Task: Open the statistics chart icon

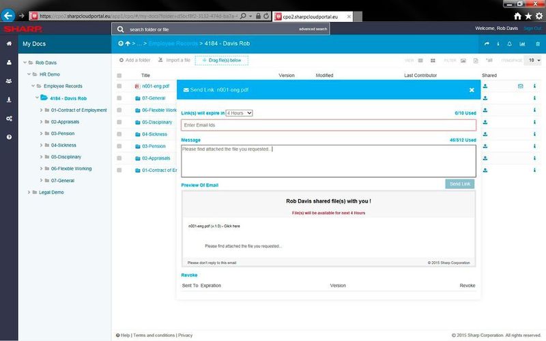Action: click(x=522, y=44)
